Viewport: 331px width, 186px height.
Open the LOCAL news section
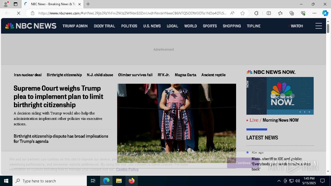pos(172,26)
